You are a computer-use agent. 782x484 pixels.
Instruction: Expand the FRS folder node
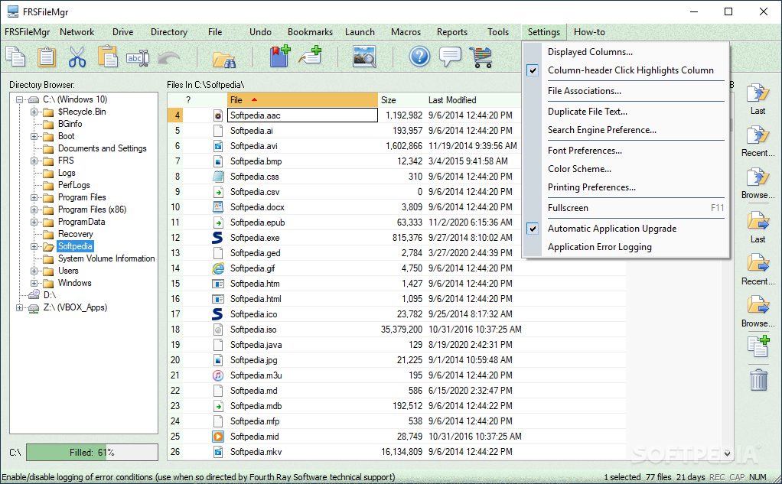(x=34, y=161)
